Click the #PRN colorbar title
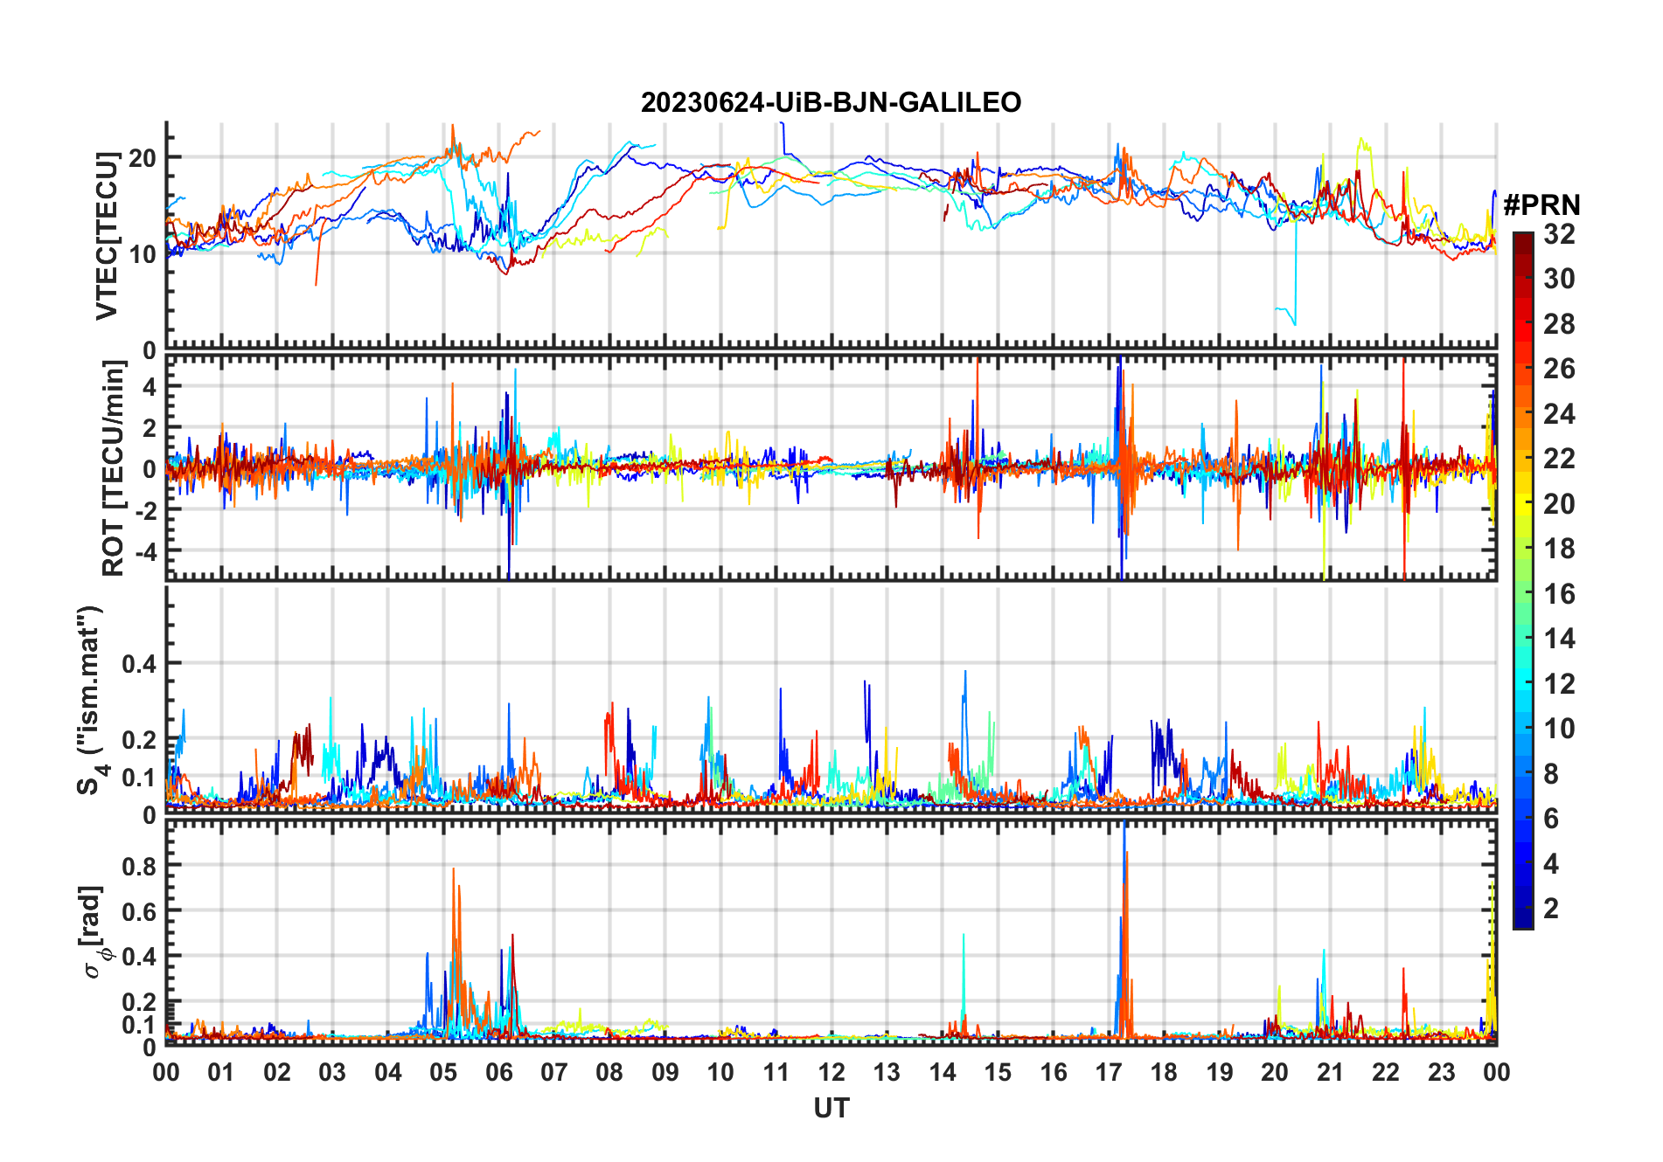The width and height of the screenshot is (1663, 1162). pyautogui.click(x=1541, y=205)
